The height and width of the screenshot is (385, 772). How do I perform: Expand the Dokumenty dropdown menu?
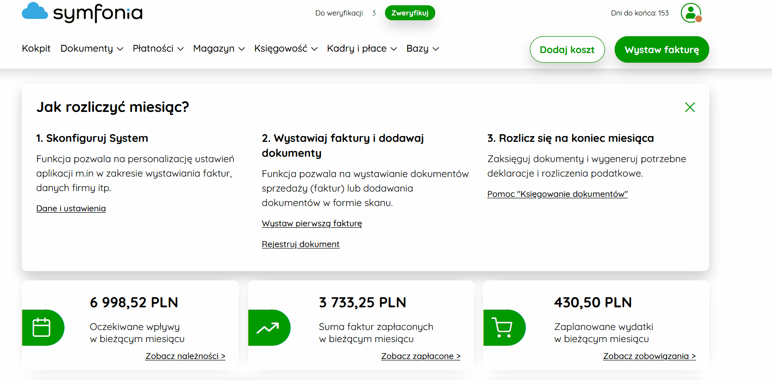click(x=92, y=48)
